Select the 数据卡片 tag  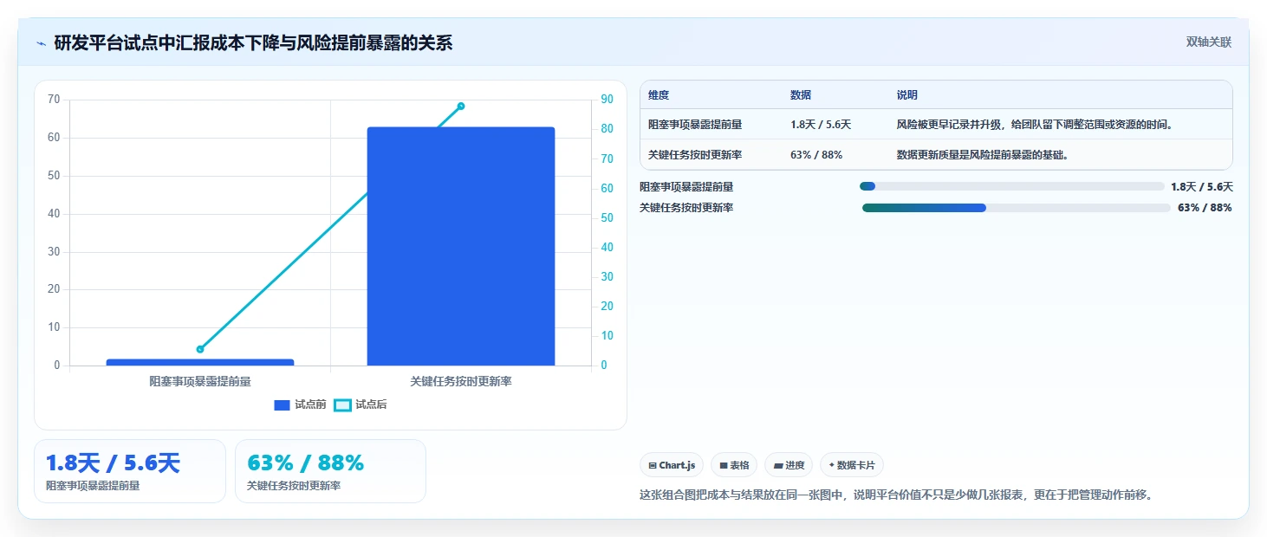tap(852, 465)
